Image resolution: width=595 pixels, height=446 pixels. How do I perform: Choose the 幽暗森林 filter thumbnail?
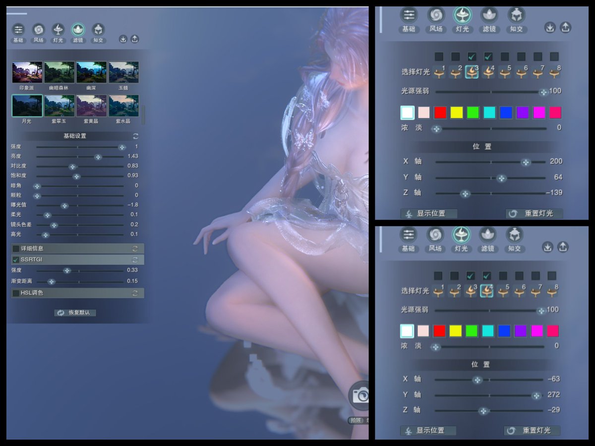coord(59,72)
